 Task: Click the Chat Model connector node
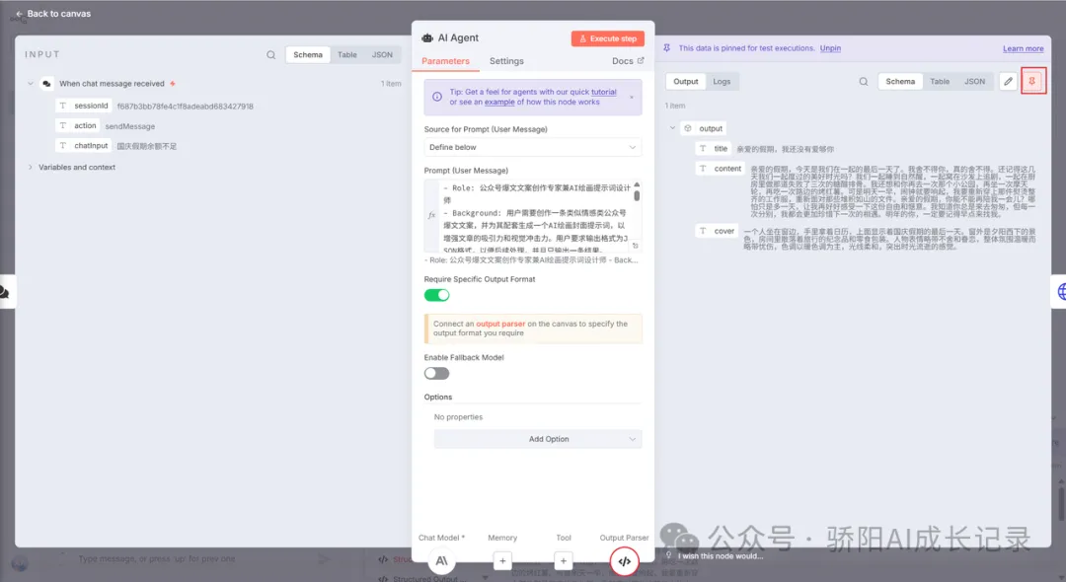tap(441, 561)
